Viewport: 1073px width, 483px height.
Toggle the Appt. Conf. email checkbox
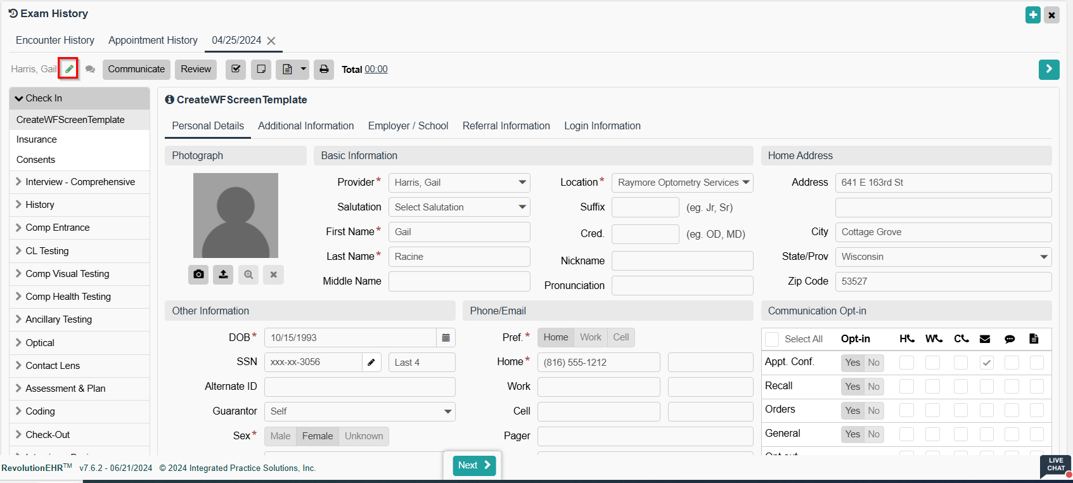point(986,363)
